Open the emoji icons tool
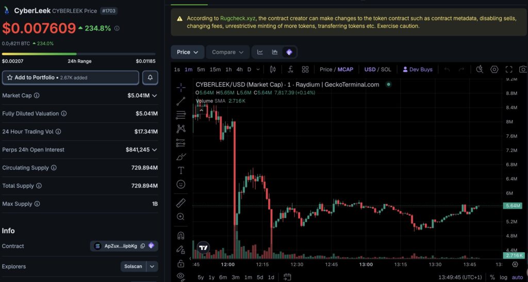This screenshot has width=528, height=282. (x=181, y=185)
